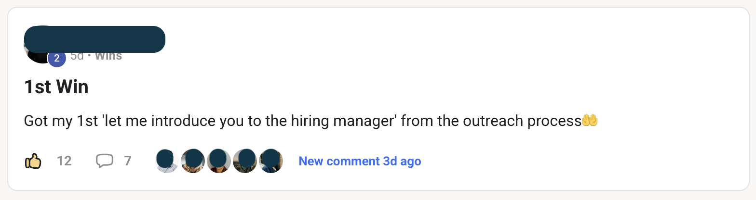Click the raised hands emoji
This screenshot has height=200, width=756.
pyautogui.click(x=590, y=121)
